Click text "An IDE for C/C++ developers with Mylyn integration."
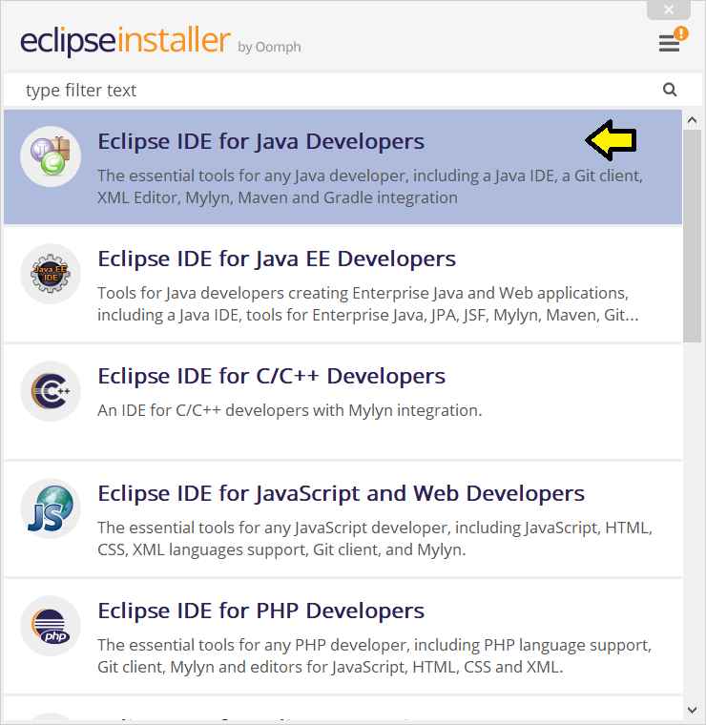The height and width of the screenshot is (725, 706). pyautogui.click(x=289, y=410)
